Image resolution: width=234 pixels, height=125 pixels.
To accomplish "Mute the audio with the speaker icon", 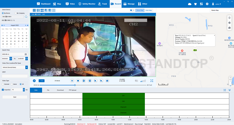I will pos(136,81).
